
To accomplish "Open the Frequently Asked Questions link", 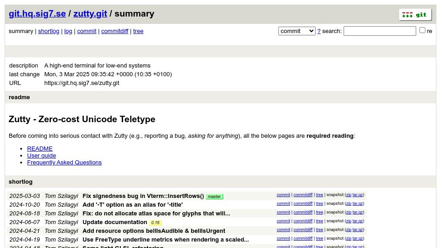I will point(64,162).
